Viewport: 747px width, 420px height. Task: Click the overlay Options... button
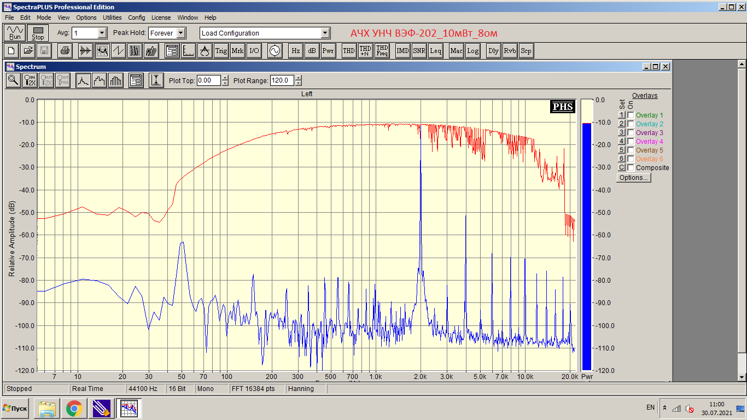634,178
